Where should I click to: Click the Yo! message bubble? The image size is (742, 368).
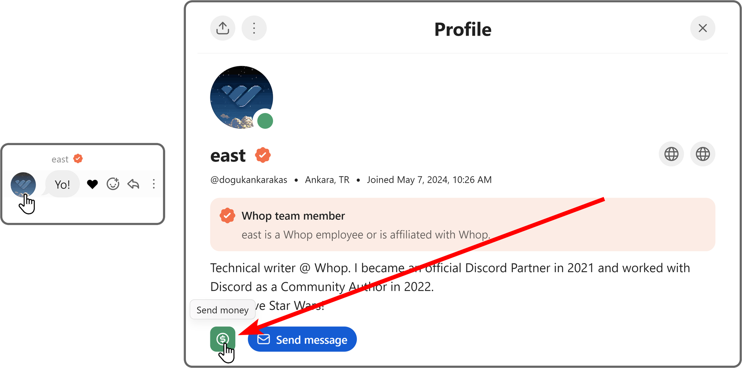[62, 184]
